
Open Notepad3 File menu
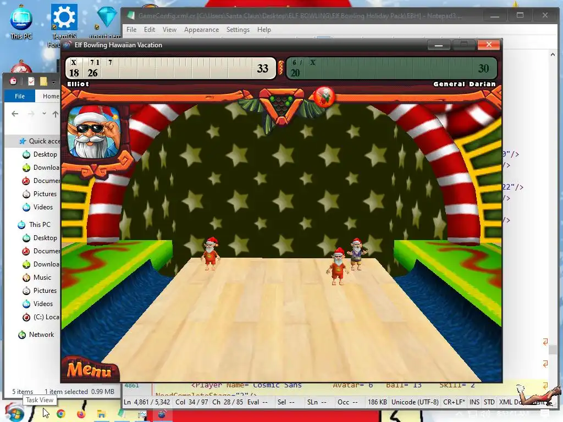point(131,30)
